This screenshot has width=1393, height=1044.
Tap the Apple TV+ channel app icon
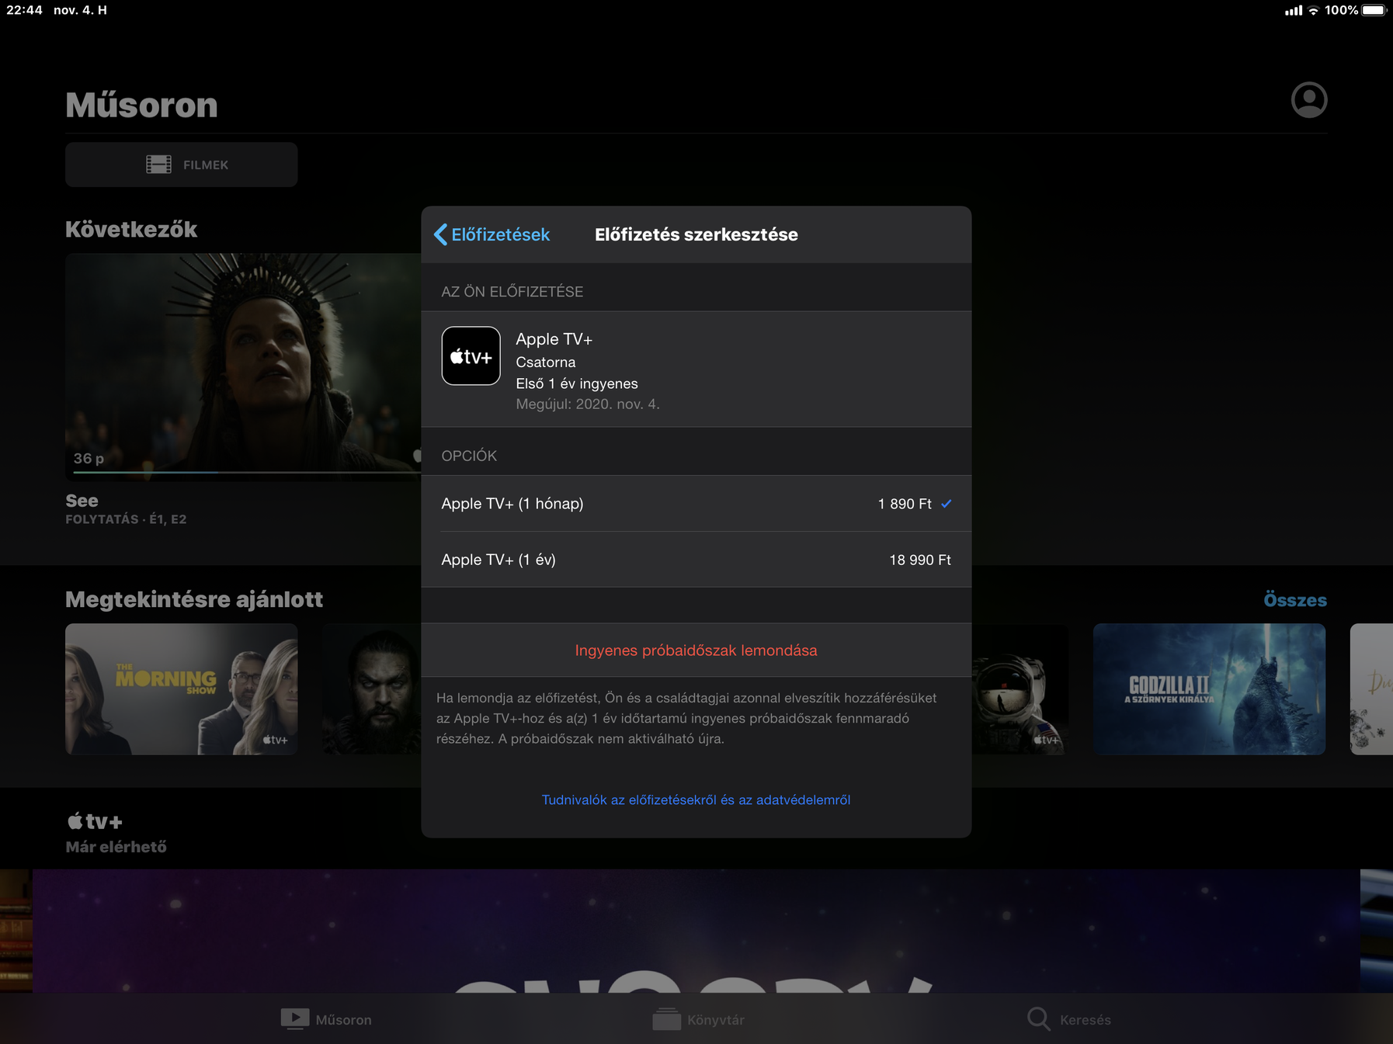pos(471,356)
